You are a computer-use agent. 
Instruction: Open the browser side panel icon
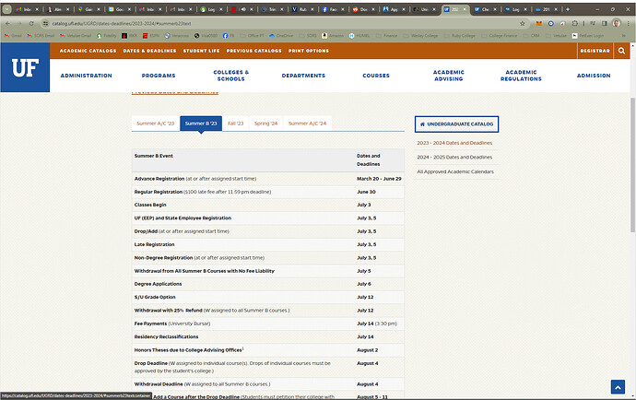[605, 24]
